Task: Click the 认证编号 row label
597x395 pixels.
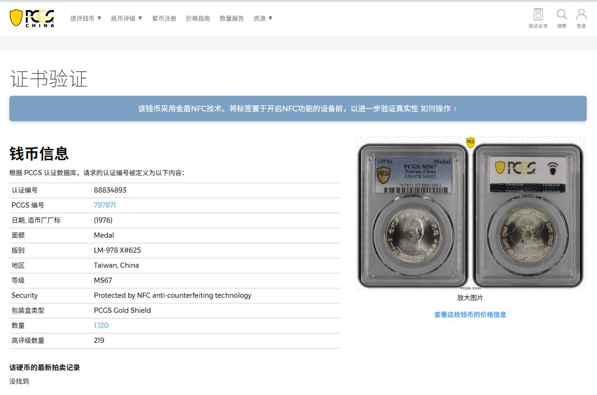Action: 24,190
